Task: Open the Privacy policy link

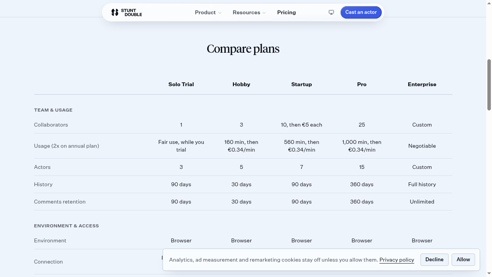Action: [x=397, y=260]
